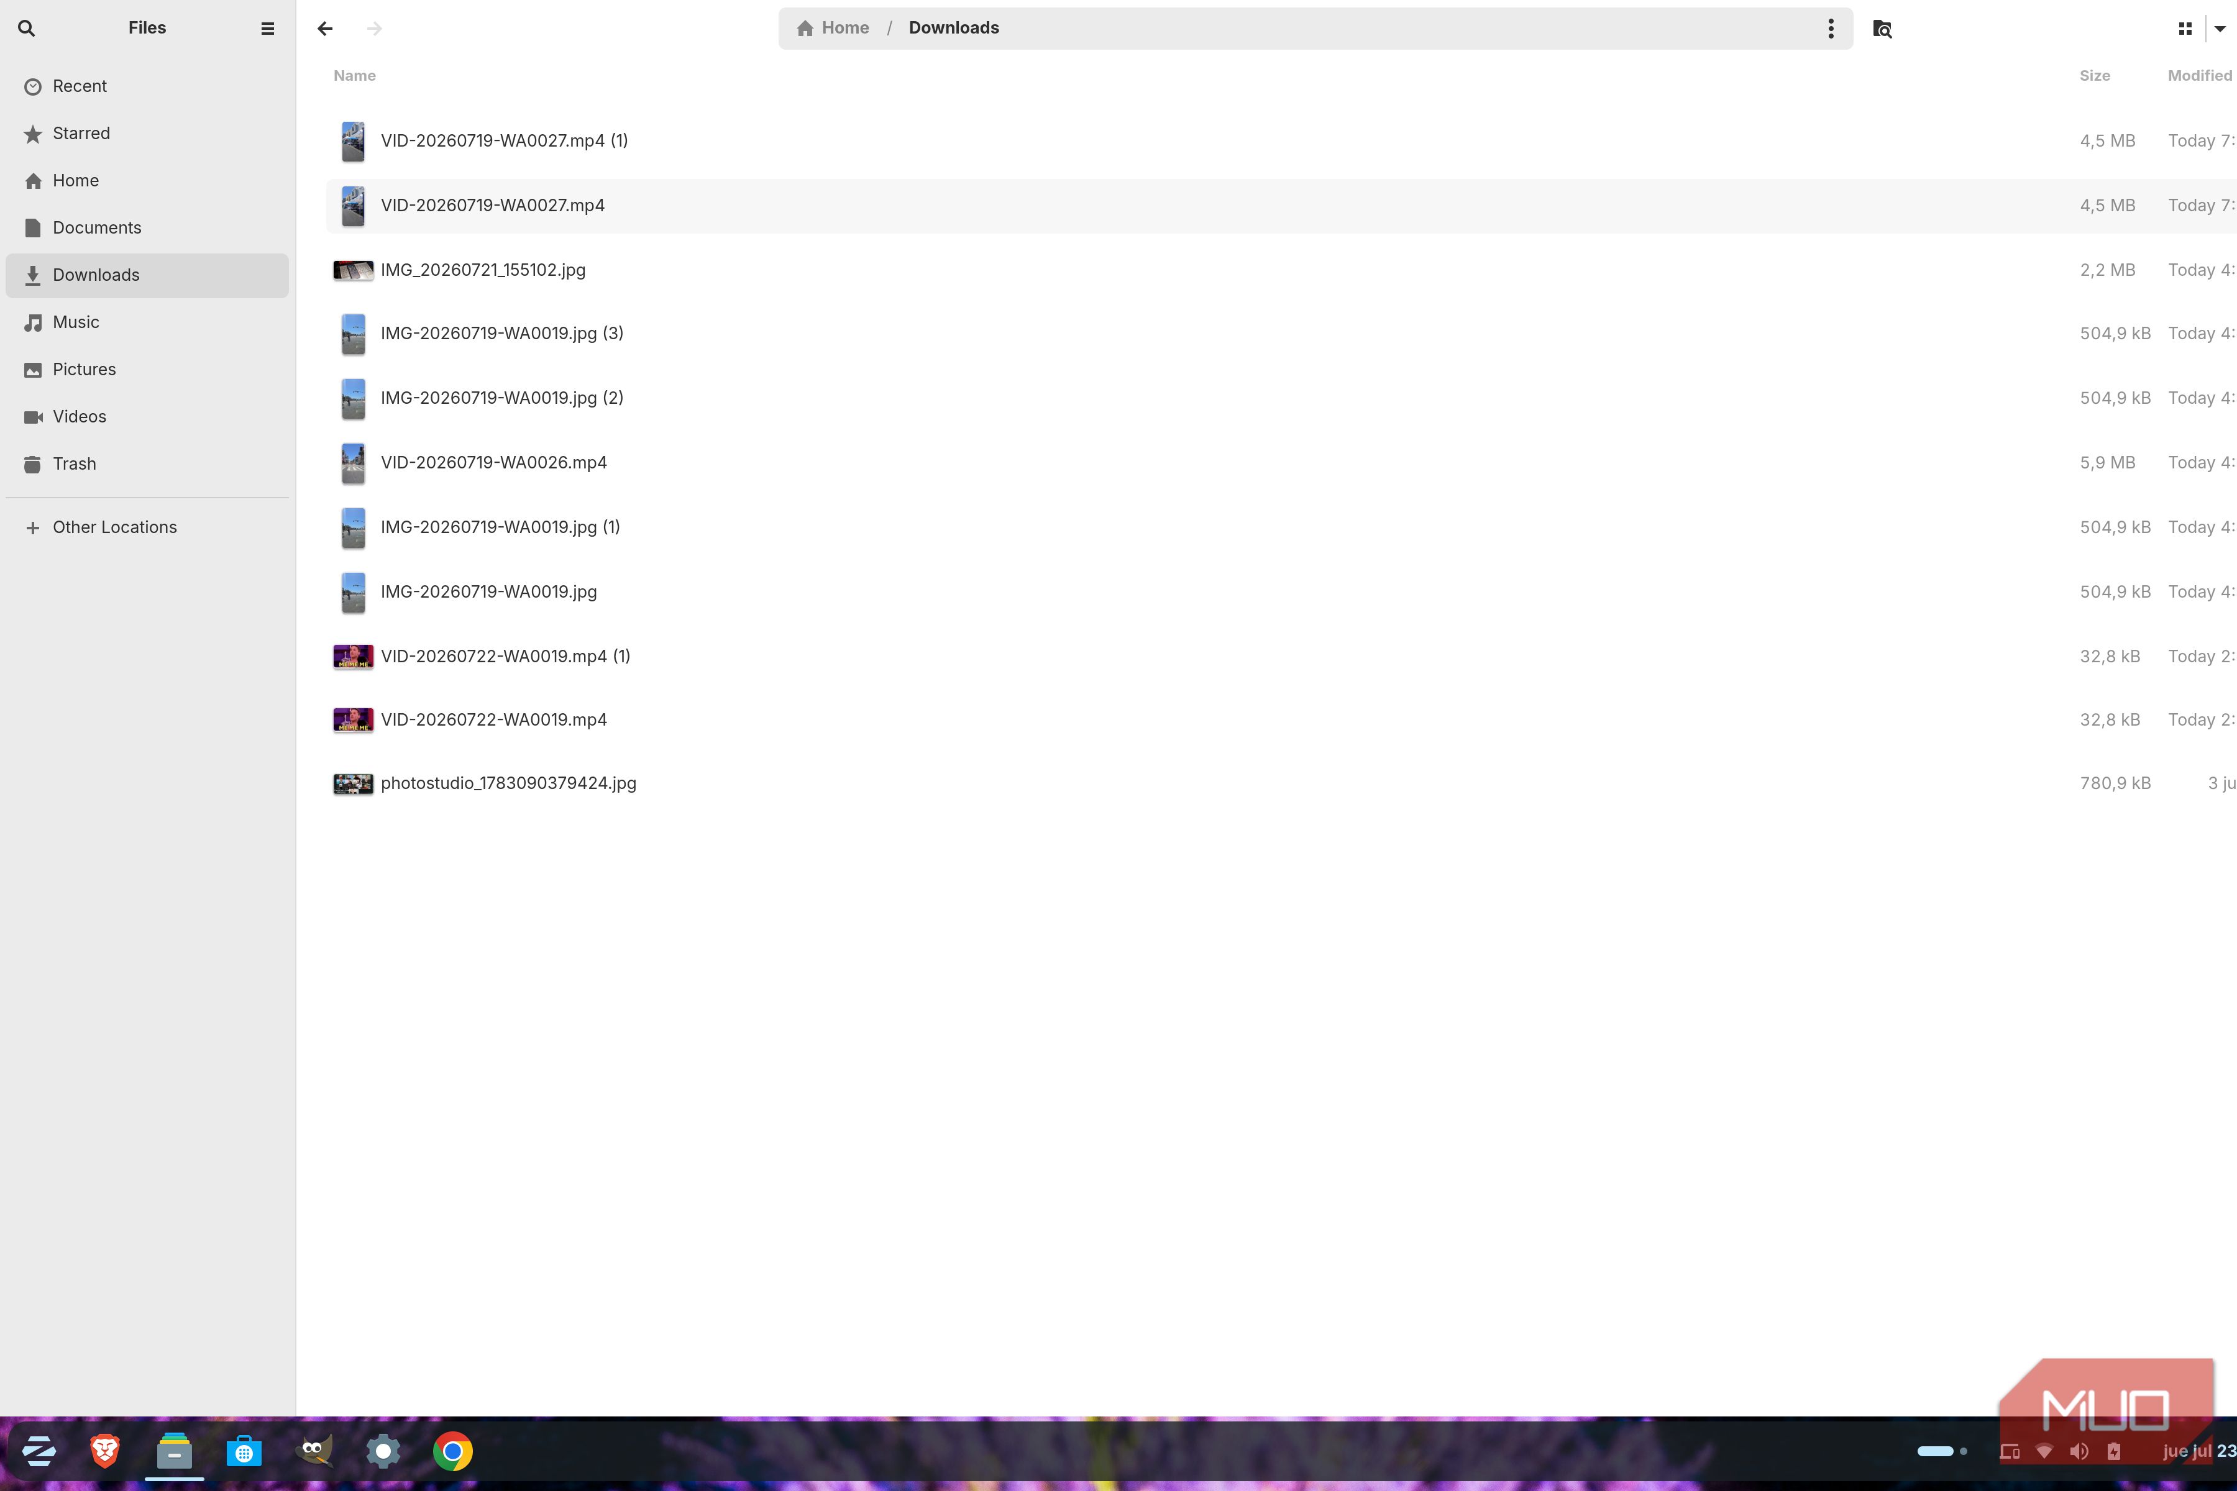The height and width of the screenshot is (1491, 2237).
Task: Open the search icon in sidebar header
Action: [27, 29]
